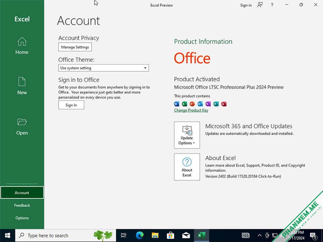
Task: Open the Update Options menu
Action: pyautogui.click(x=187, y=135)
